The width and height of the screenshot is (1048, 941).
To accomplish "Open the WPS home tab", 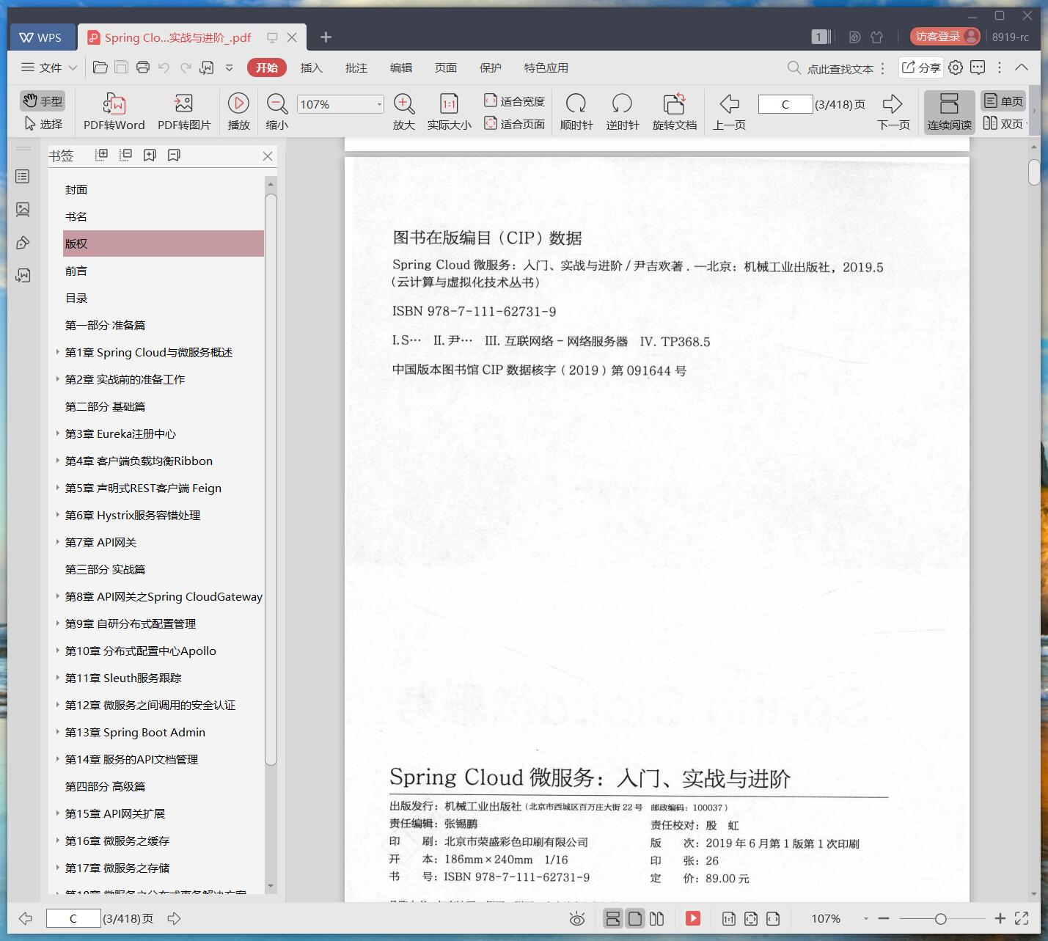I will click(x=42, y=37).
